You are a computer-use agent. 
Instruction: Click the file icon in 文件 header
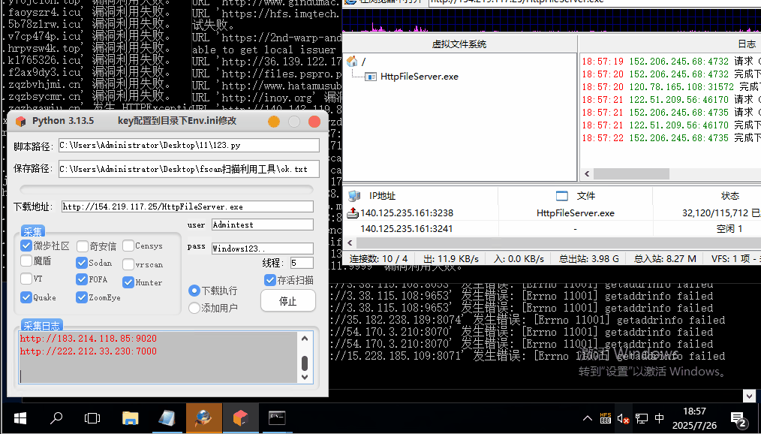click(x=562, y=196)
